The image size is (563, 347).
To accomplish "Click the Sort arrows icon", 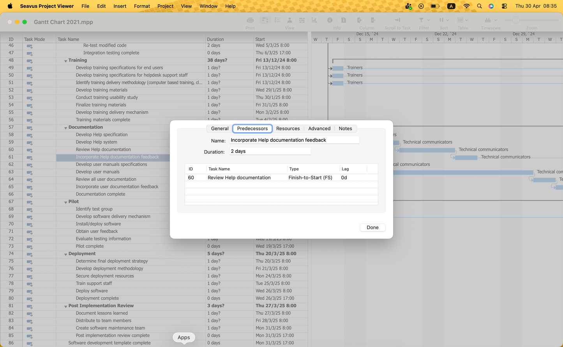I will [441, 20].
